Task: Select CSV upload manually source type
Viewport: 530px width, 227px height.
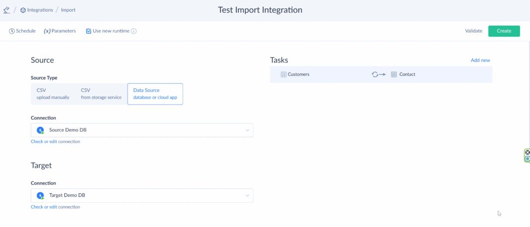Action: pyautogui.click(x=53, y=94)
